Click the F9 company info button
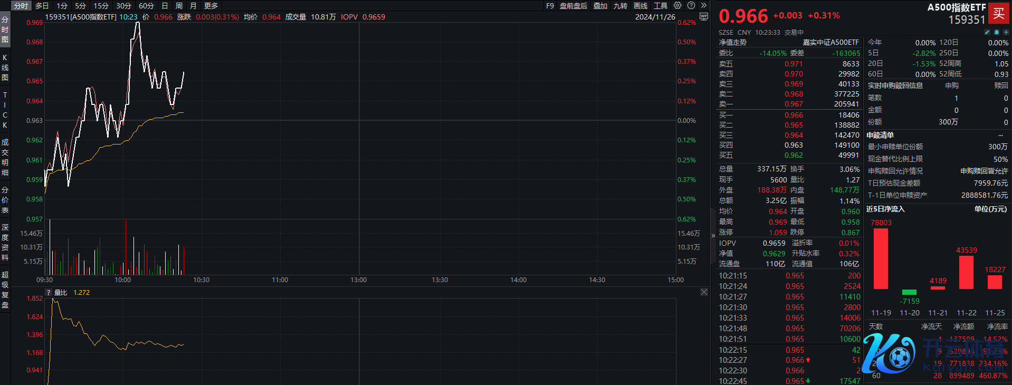1012x385 pixels. click(x=550, y=6)
